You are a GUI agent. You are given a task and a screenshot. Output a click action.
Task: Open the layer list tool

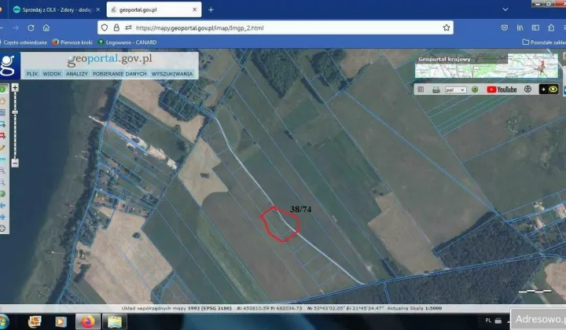(x=2, y=112)
